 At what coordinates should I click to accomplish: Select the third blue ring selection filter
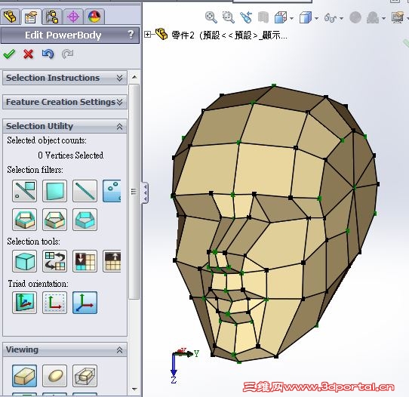(85, 220)
